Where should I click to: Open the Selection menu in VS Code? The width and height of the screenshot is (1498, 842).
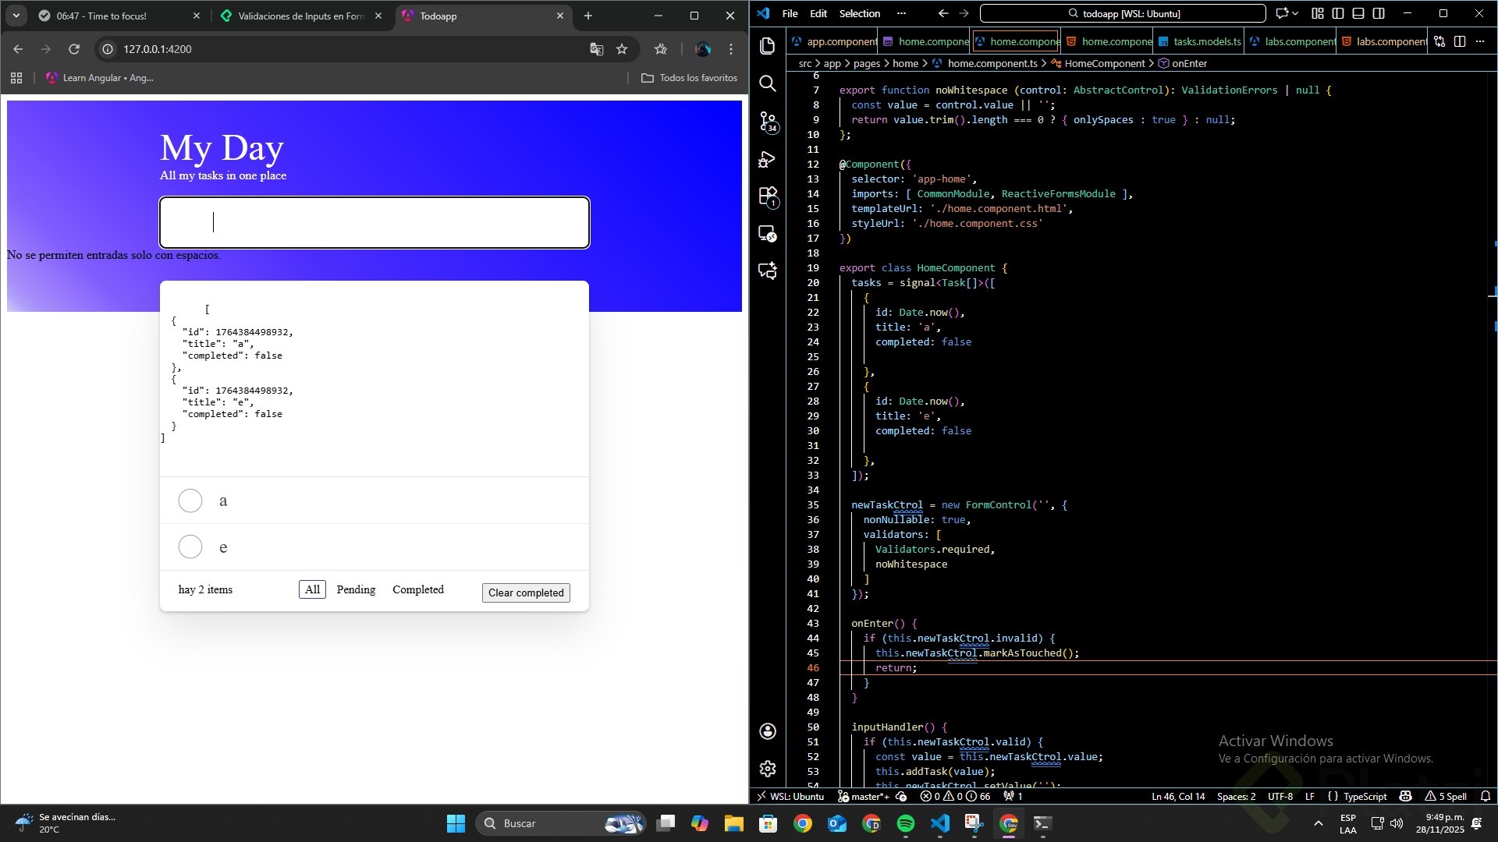pos(859,13)
